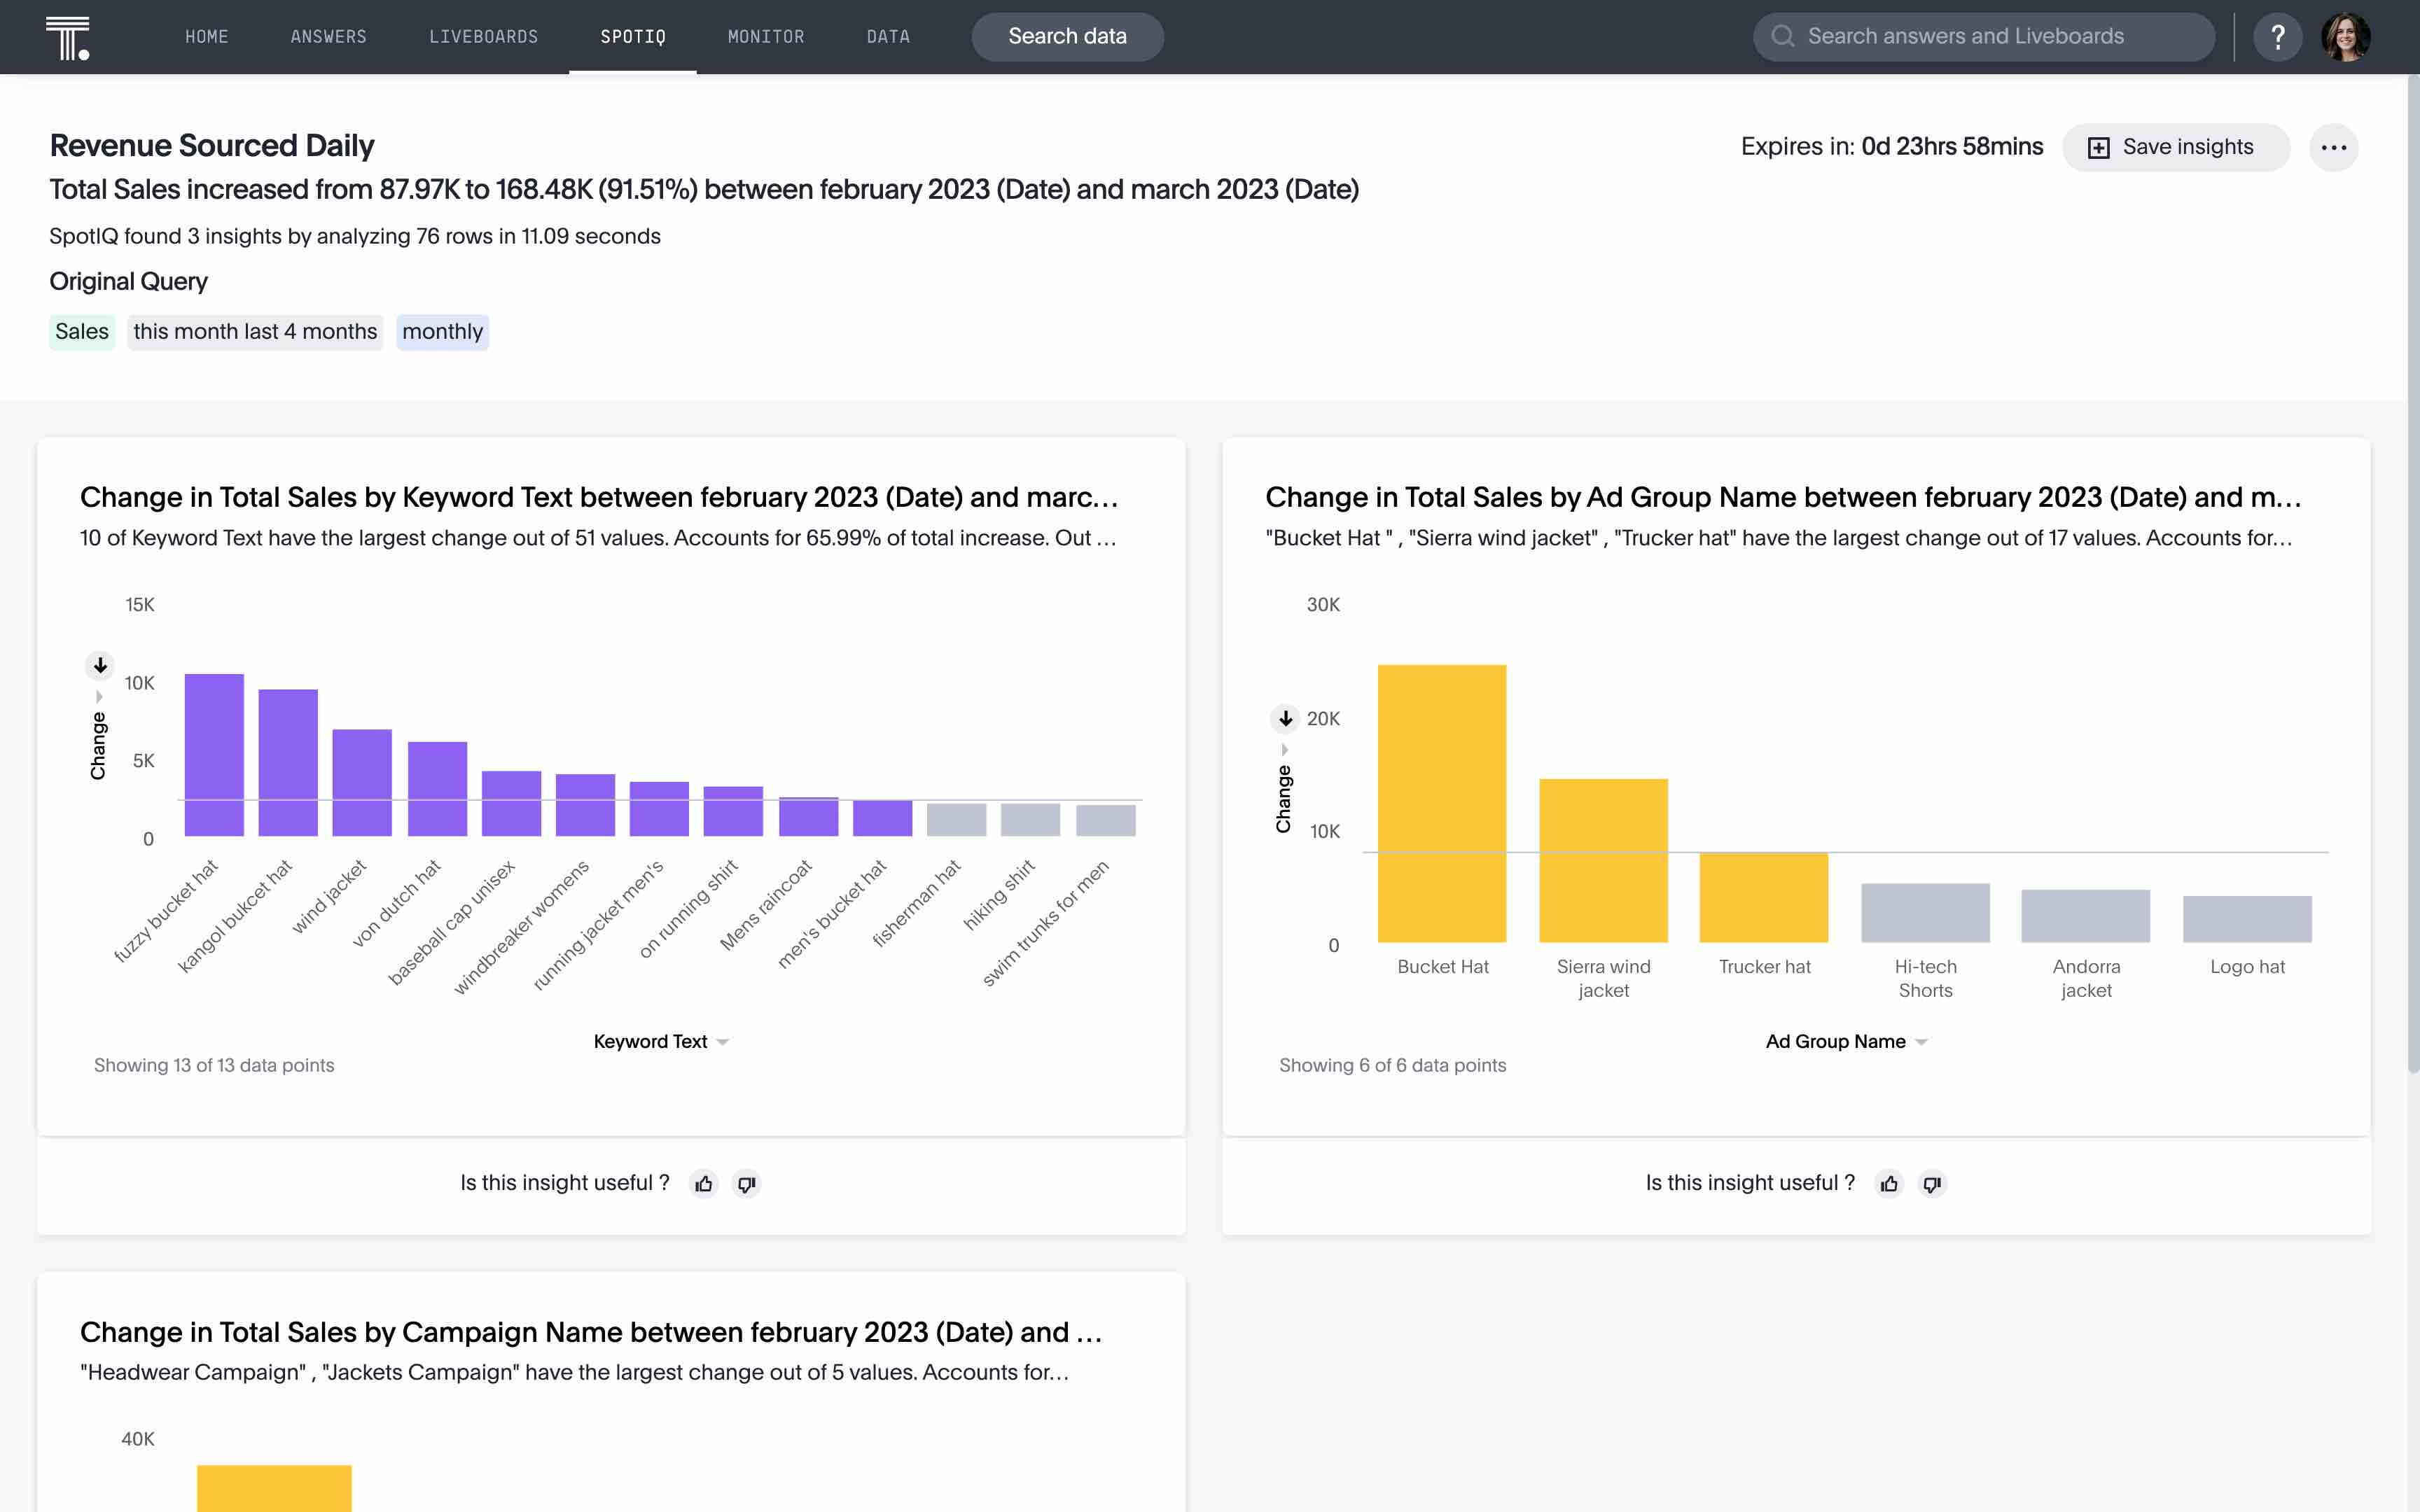Click Ad Group Name insight chart title

pos(1784,497)
